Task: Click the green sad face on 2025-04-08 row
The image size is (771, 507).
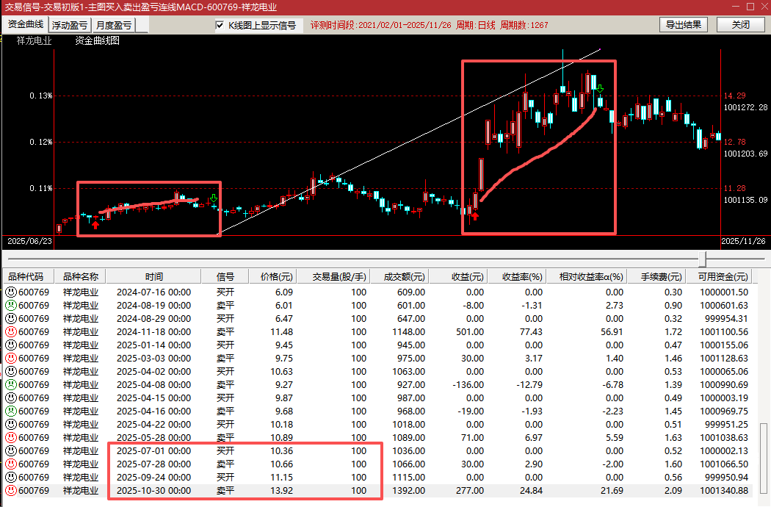Action: 11,385
